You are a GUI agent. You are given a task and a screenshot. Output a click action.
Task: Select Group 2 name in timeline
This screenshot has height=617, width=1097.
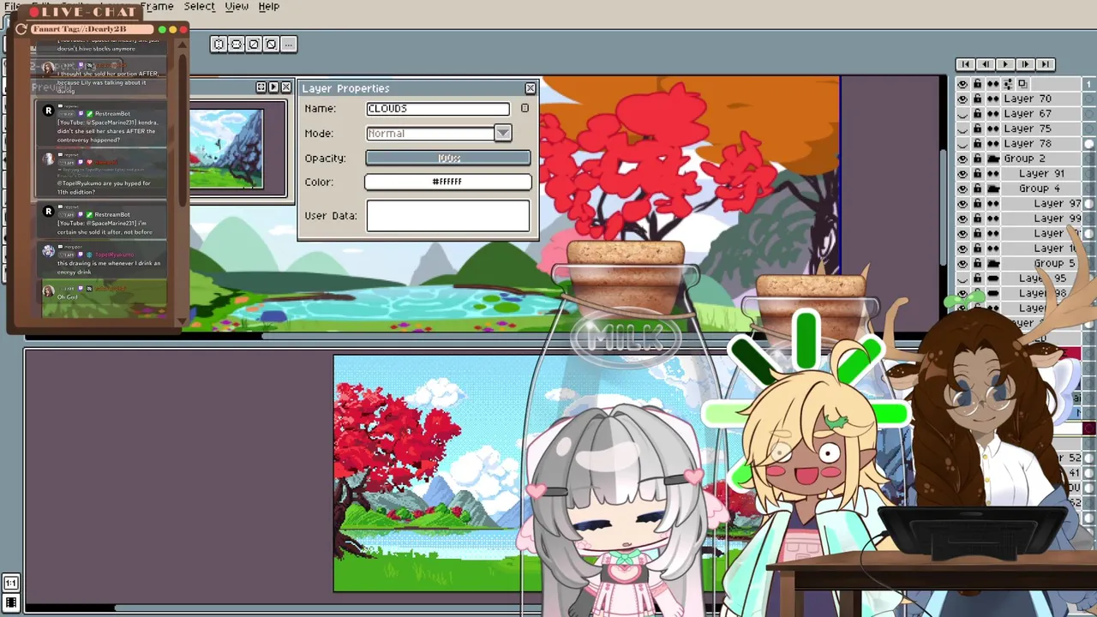coord(1025,159)
